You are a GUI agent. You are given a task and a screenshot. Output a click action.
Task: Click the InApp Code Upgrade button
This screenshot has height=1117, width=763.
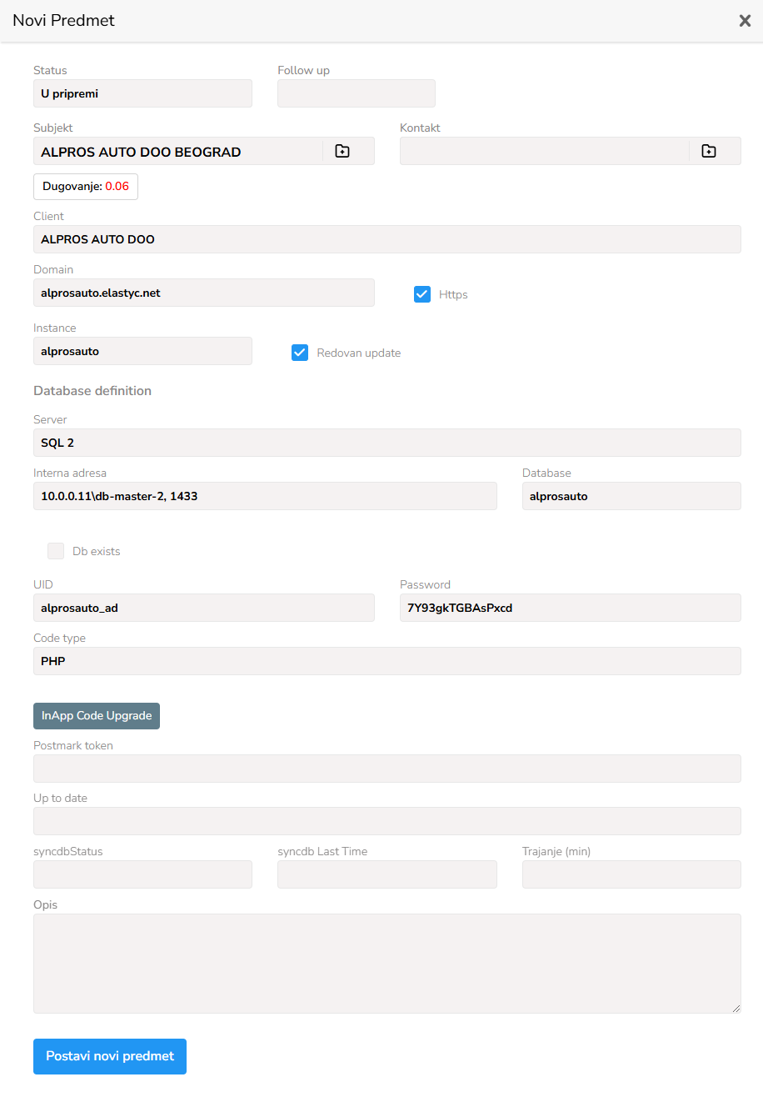97,716
